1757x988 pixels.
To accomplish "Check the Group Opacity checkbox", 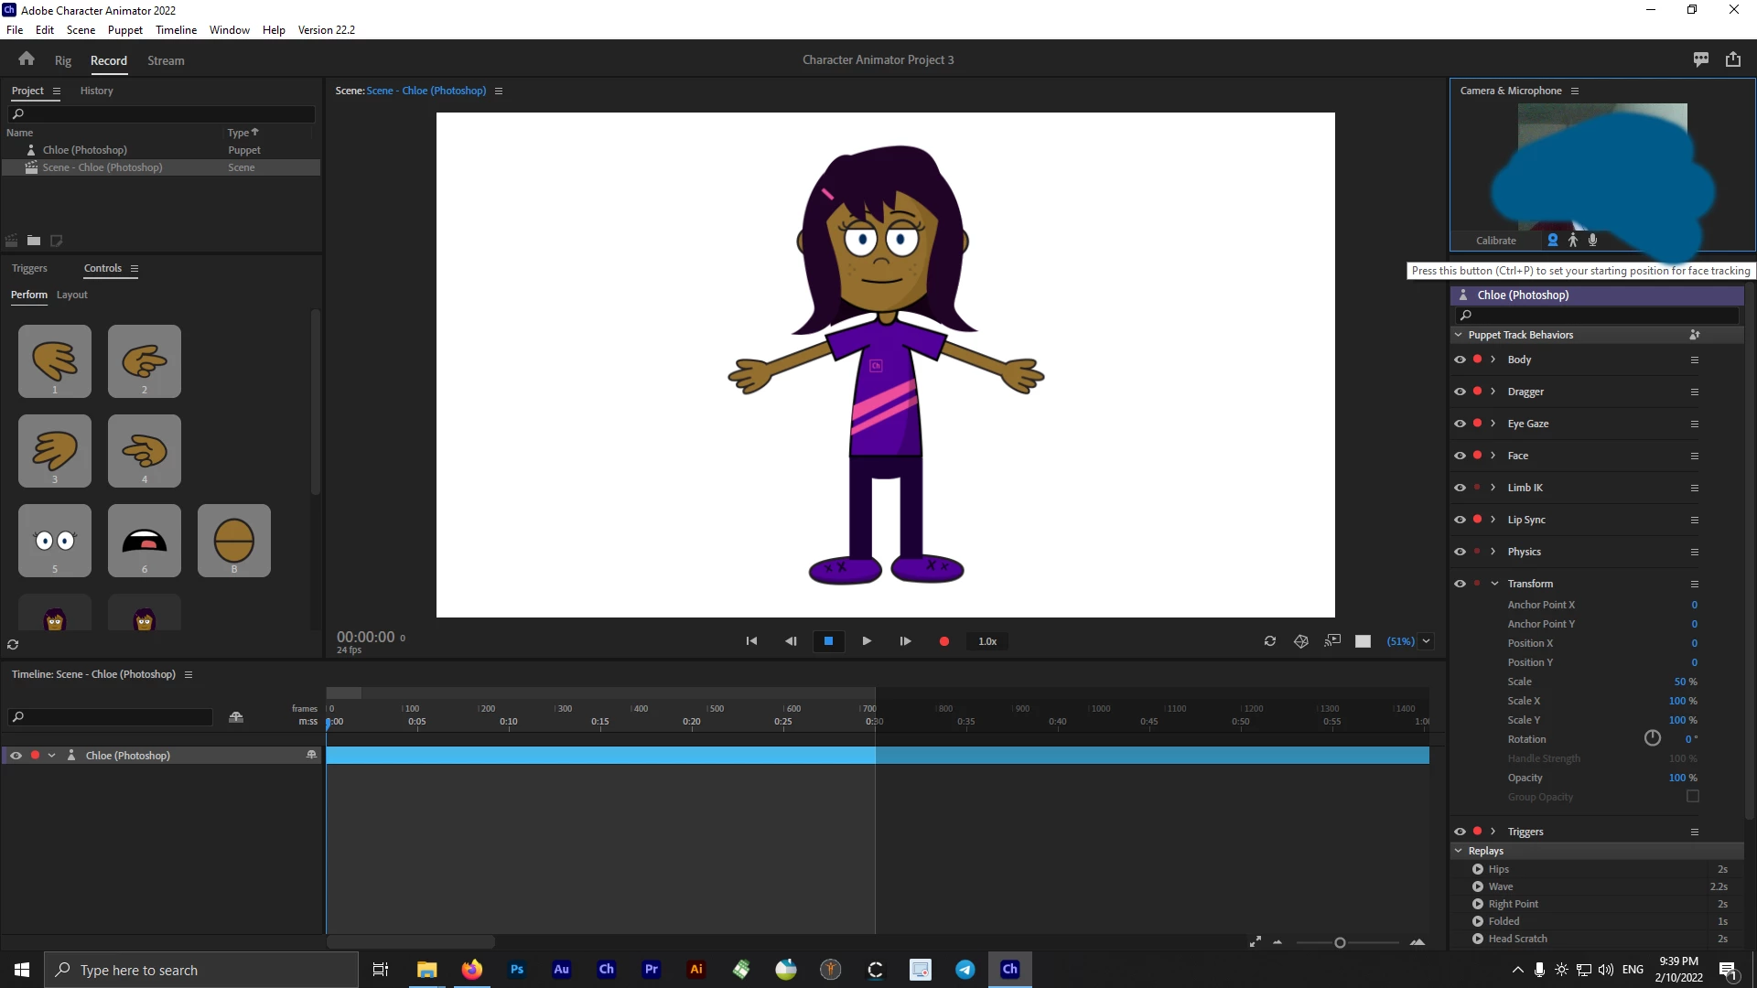I will coord(1693,797).
